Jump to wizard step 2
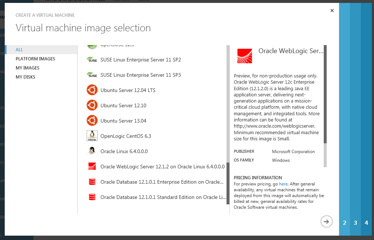374x240 pixels. pos(345,223)
